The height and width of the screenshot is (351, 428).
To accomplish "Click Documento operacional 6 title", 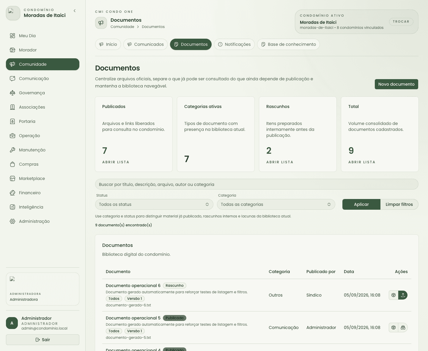I will click(133, 286).
